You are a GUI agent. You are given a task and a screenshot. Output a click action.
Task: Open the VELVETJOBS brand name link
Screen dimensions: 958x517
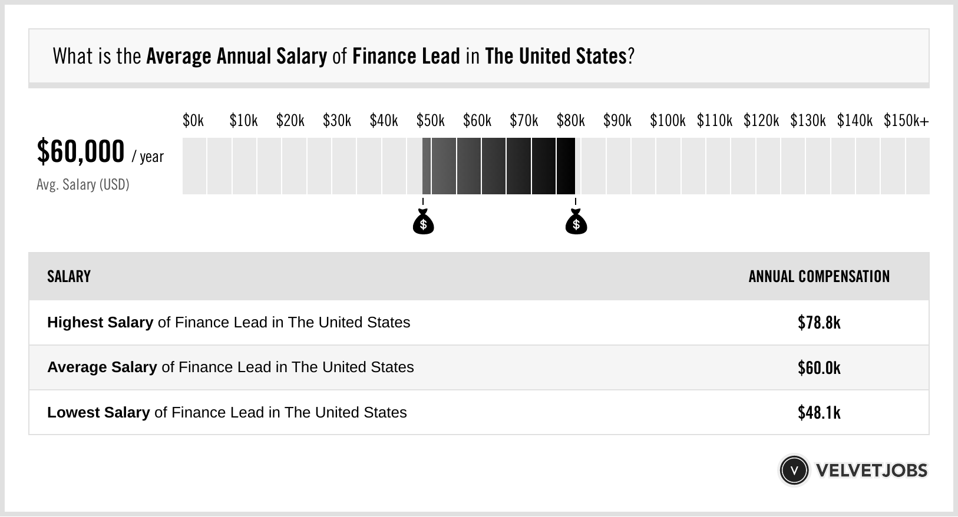(871, 470)
